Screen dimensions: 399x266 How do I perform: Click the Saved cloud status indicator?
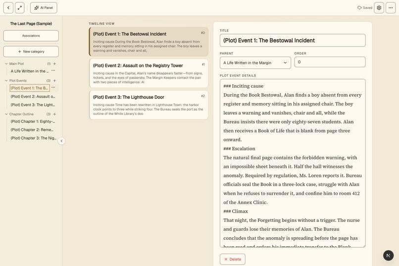coord(365,7)
